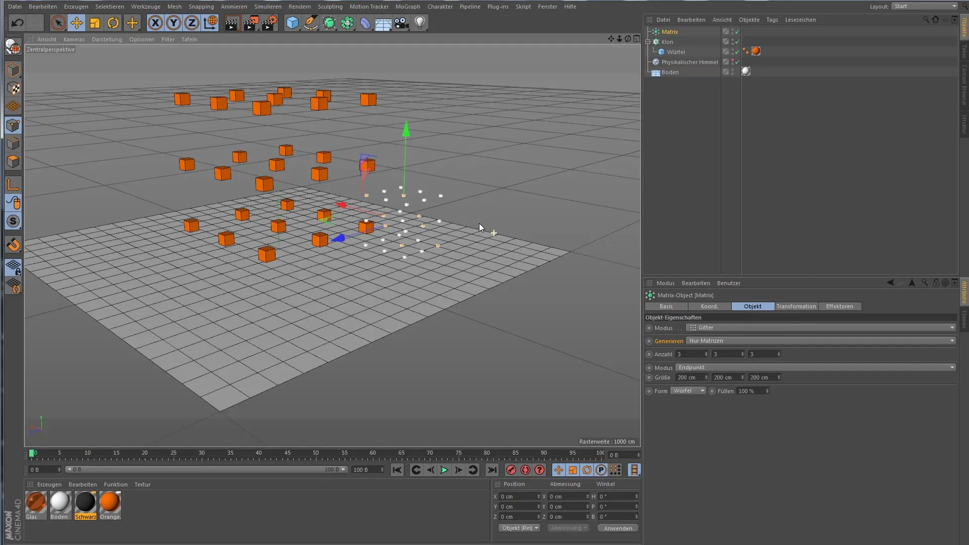
Task: Select polygons mode in left palette
Action: pos(13,161)
